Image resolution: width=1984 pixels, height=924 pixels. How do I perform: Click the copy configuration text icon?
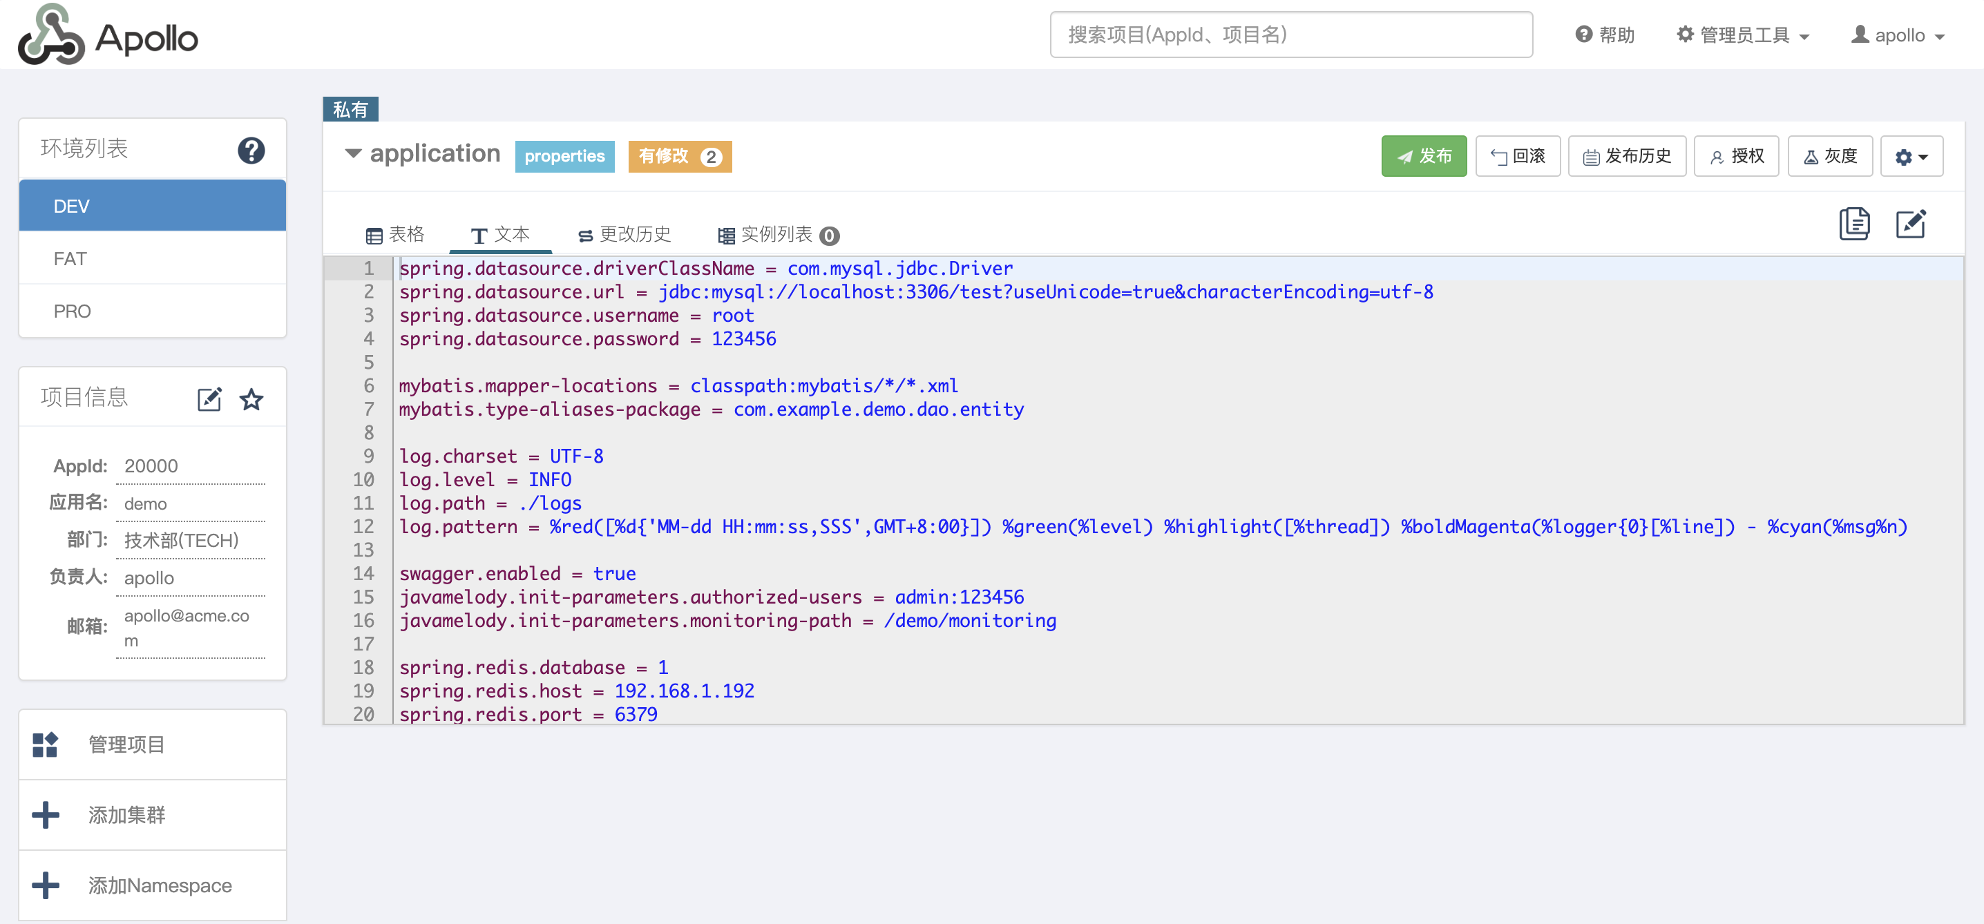coord(1855,224)
